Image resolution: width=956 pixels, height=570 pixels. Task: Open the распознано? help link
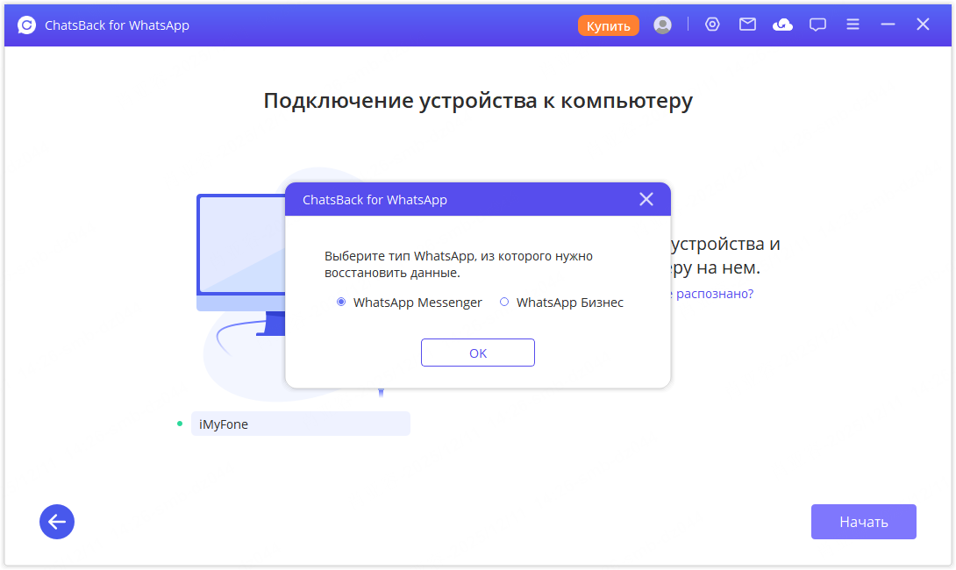[x=715, y=294]
